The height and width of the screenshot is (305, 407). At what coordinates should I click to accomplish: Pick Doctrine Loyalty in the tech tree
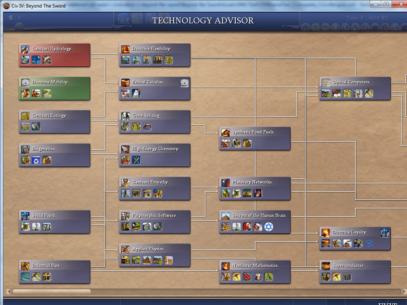(x=355, y=239)
